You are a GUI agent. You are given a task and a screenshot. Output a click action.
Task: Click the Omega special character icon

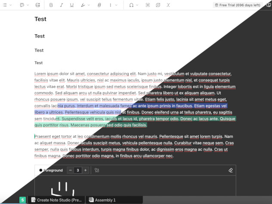click(131, 5)
